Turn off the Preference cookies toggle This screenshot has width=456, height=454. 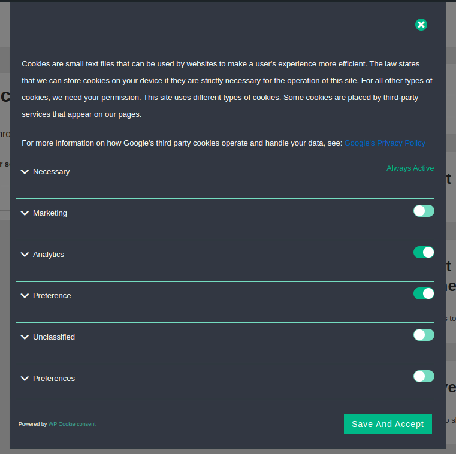(x=424, y=293)
